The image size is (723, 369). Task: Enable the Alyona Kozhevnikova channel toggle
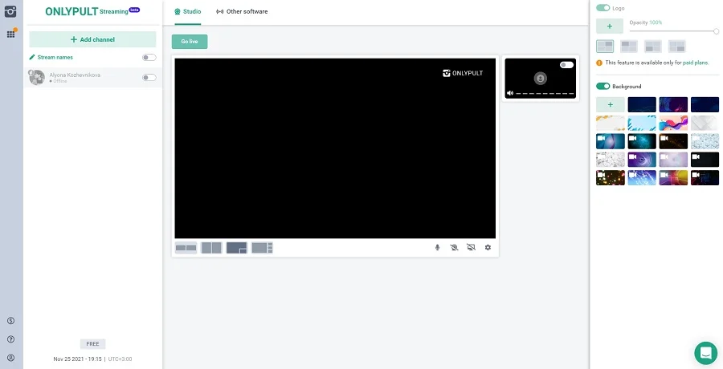(149, 78)
